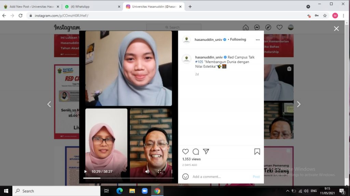Show hidden system tray icons
This screenshot has width=350, height=196.
[x=288, y=191]
